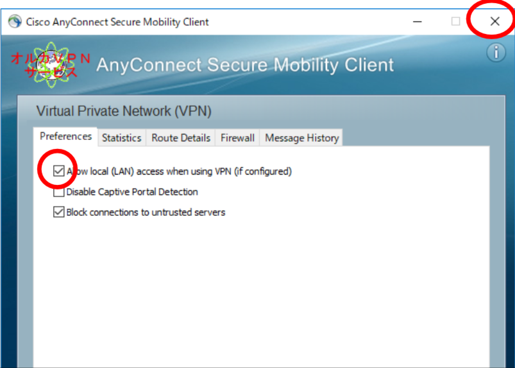Toggle Allow local (LAN) access checkbox
The width and height of the screenshot is (515, 368).
[x=58, y=171]
